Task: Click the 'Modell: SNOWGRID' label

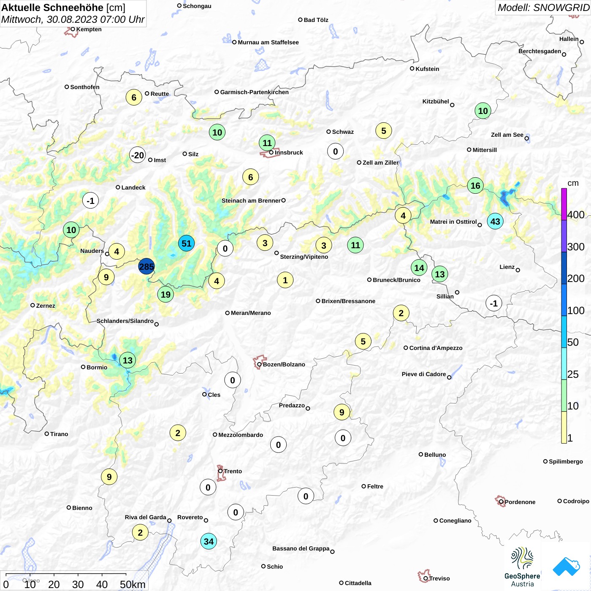Action: pyautogui.click(x=543, y=7)
